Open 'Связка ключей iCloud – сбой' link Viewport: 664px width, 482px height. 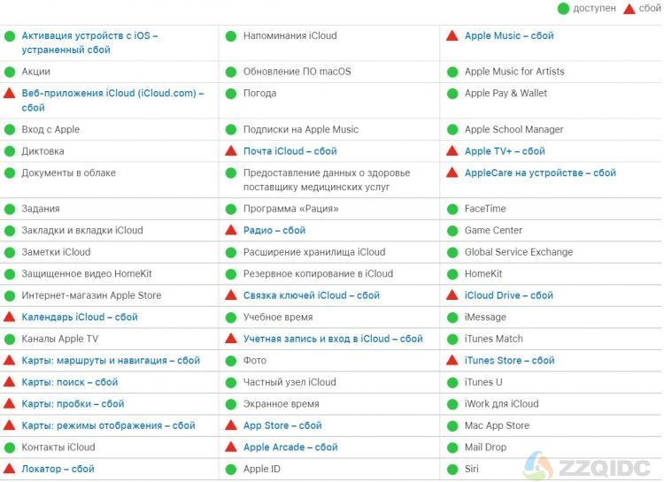point(312,295)
